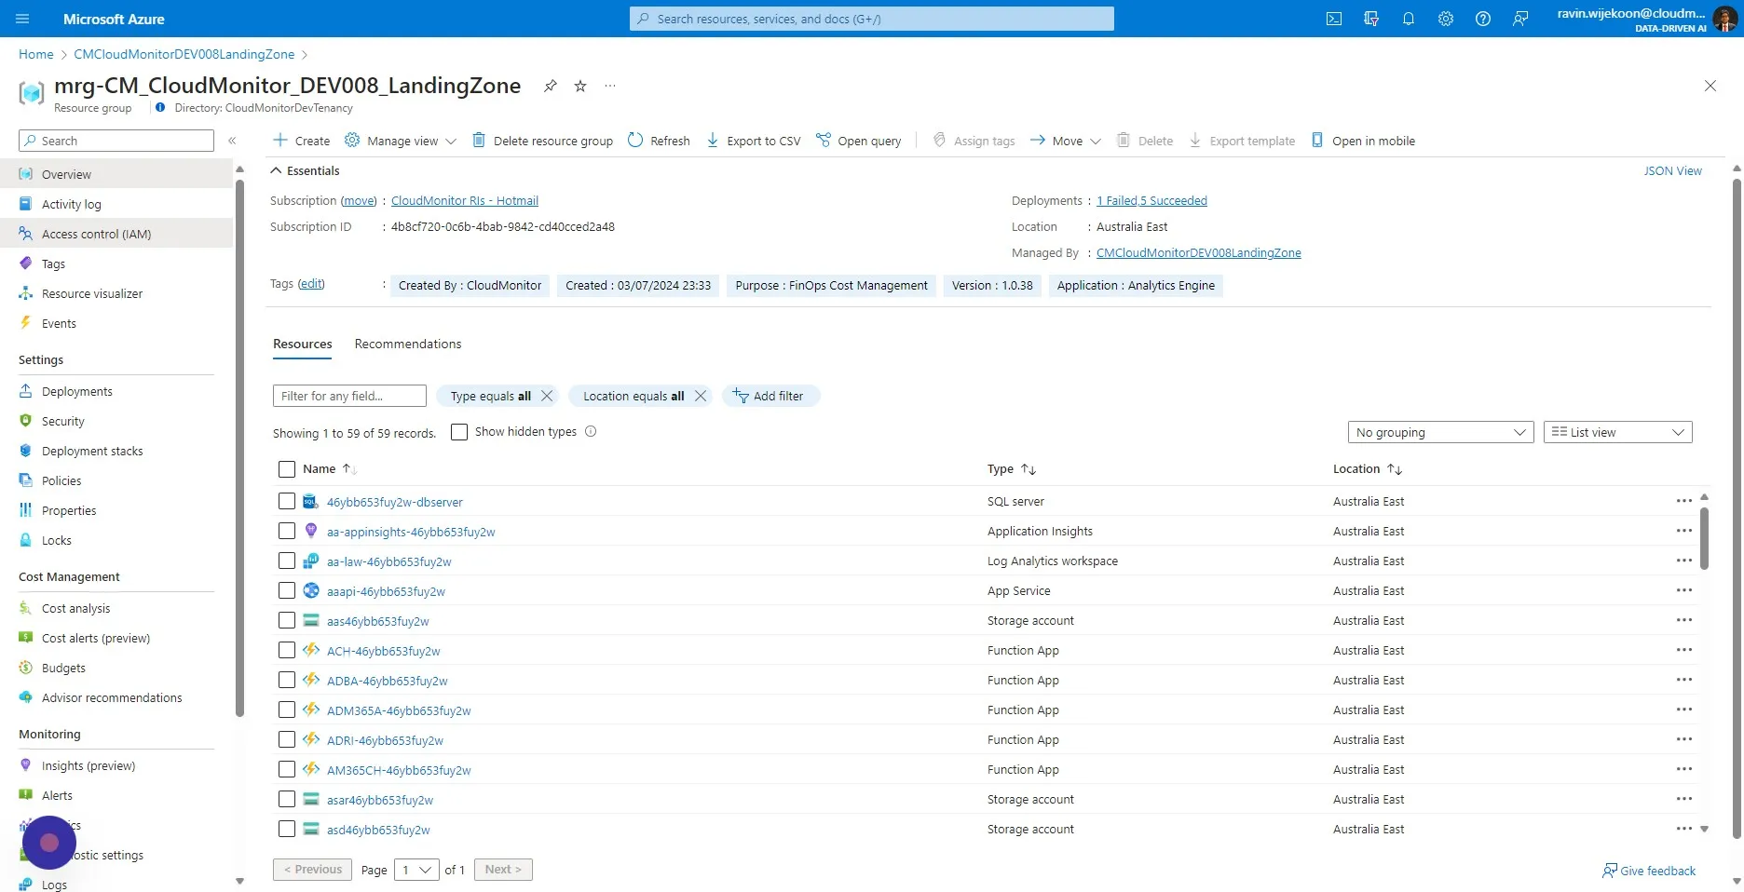The image size is (1744, 892).
Task: Click Add filter
Action: (x=770, y=396)
